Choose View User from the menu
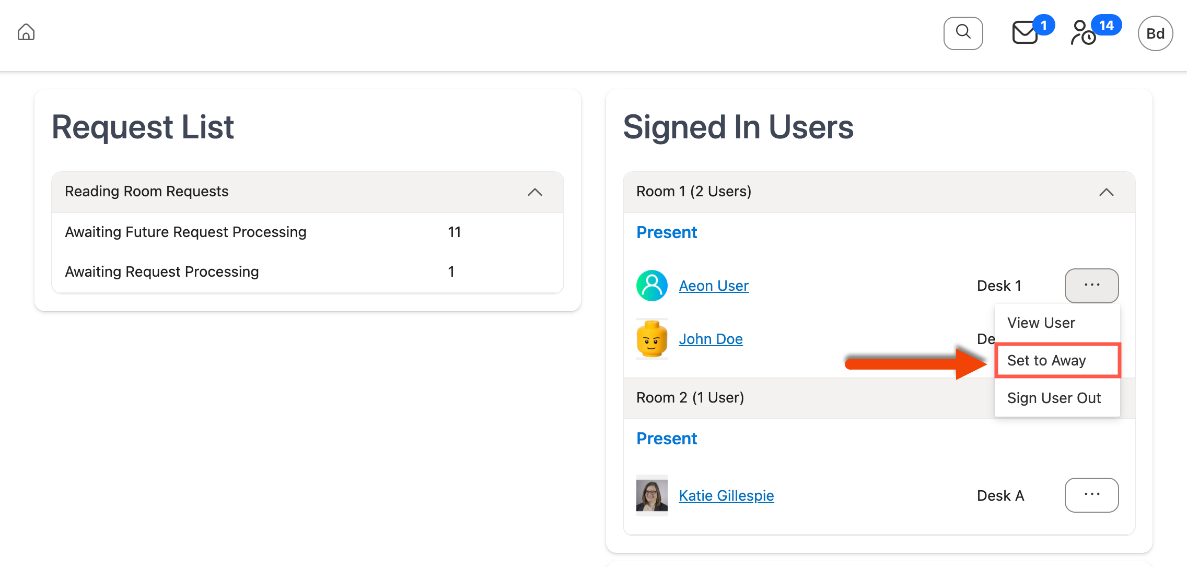The image size is (1187, 567). point(1041,323)
